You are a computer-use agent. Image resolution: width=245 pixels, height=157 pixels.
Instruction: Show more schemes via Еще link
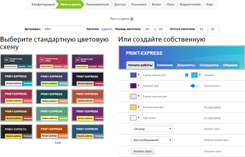58,142
